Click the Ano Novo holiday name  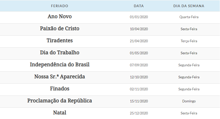[x=60, y=16]
